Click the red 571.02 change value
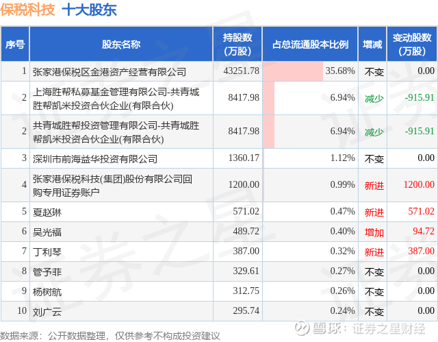This screenshot has height=342, width=438. [422, 211]
